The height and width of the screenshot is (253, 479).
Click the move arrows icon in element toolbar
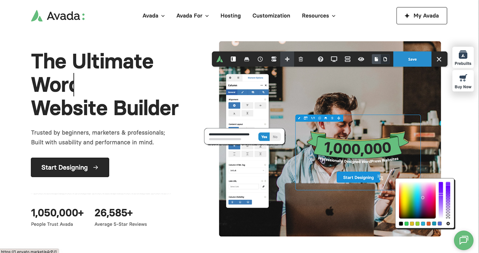click(338, 118)
